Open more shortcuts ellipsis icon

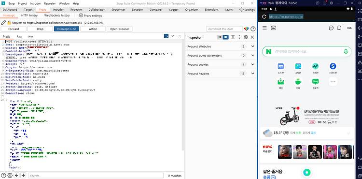pyautogui.click(x=333, y=81)
